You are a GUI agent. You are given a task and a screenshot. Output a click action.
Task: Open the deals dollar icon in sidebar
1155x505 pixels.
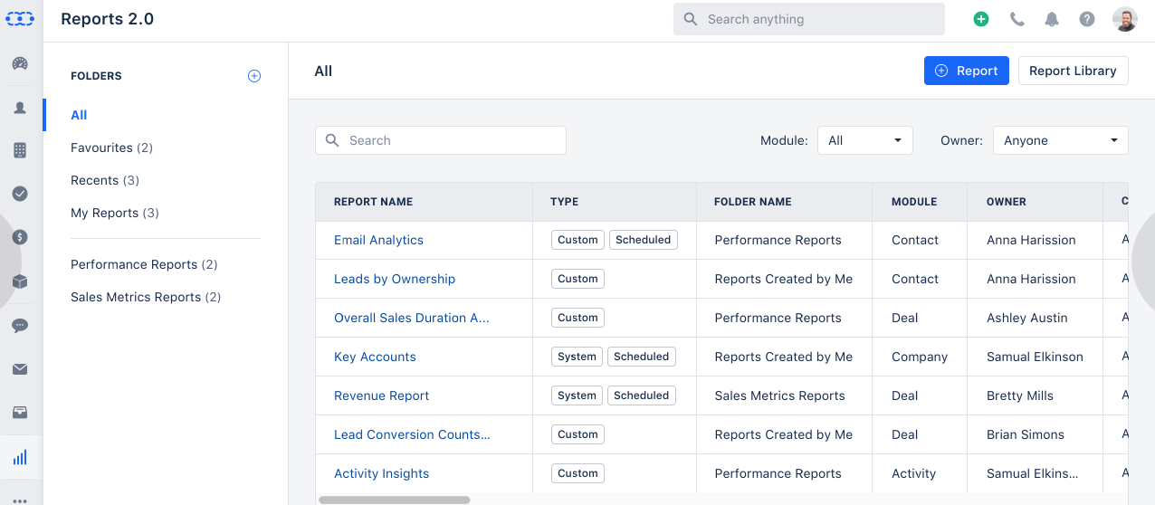(20, 237)
